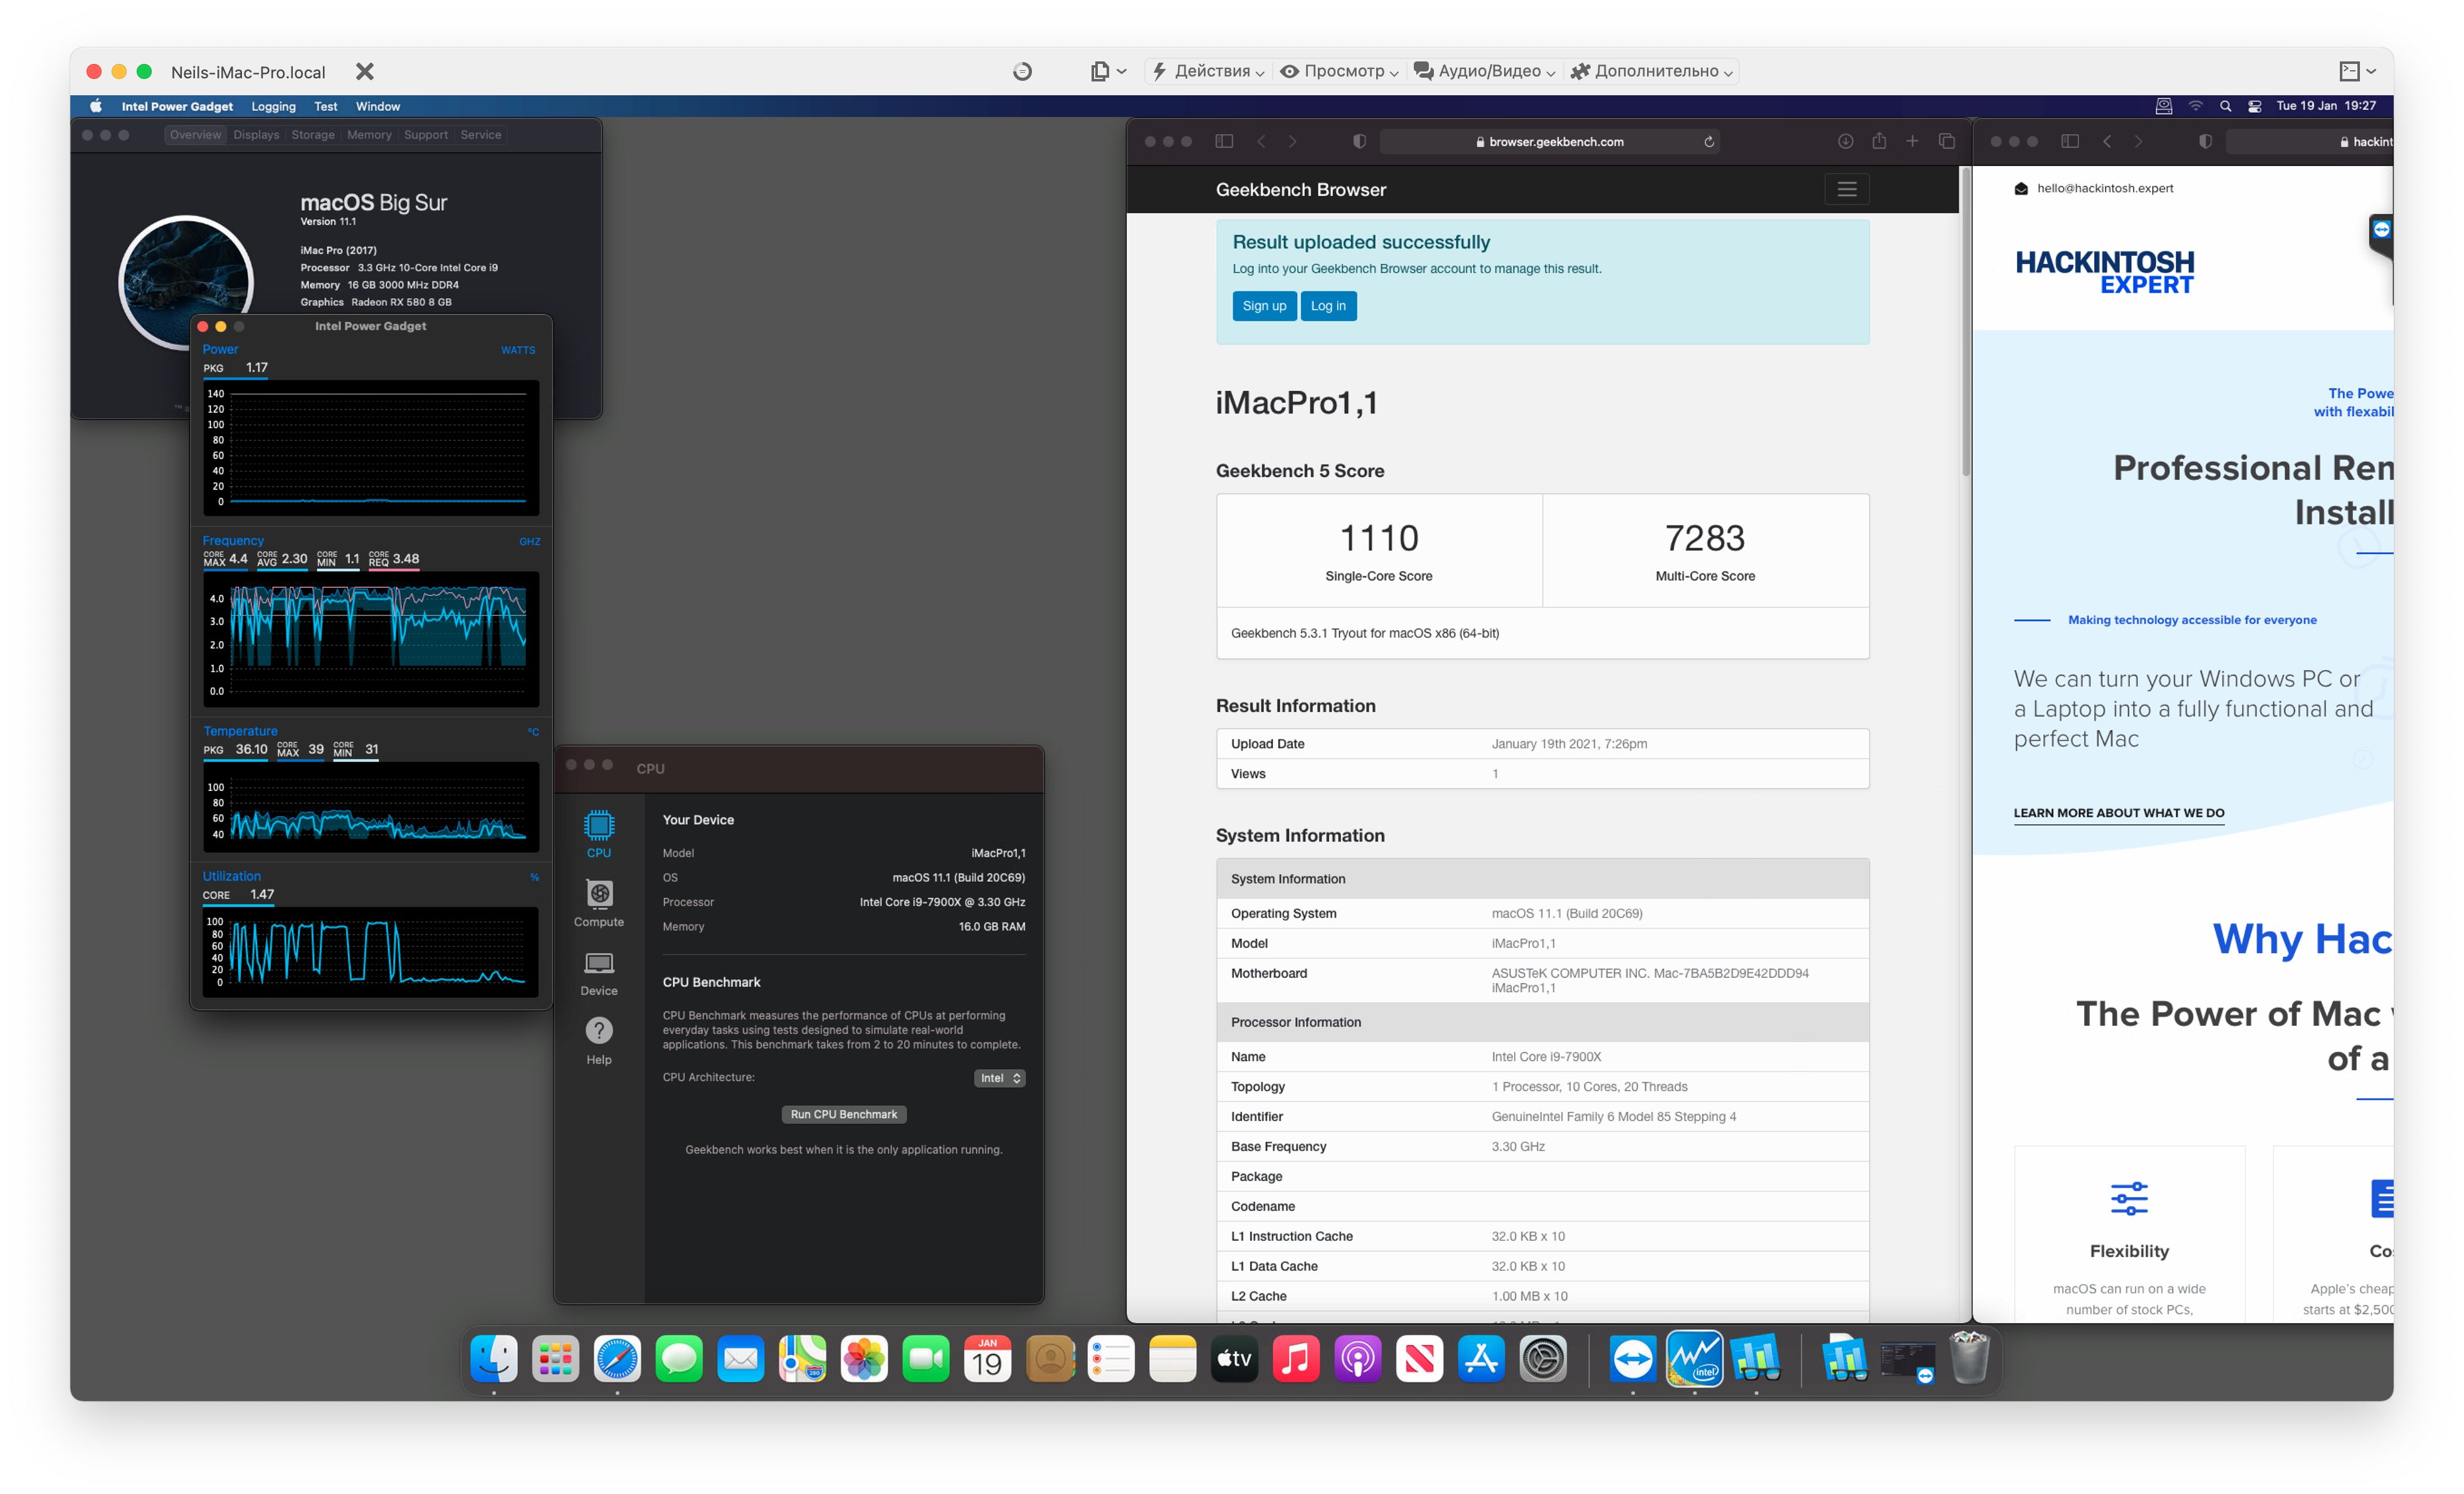This screenshot has width=2464, height=1494.
Task: Switch to the Support tab in About This Mac
Action: [425, 135]
